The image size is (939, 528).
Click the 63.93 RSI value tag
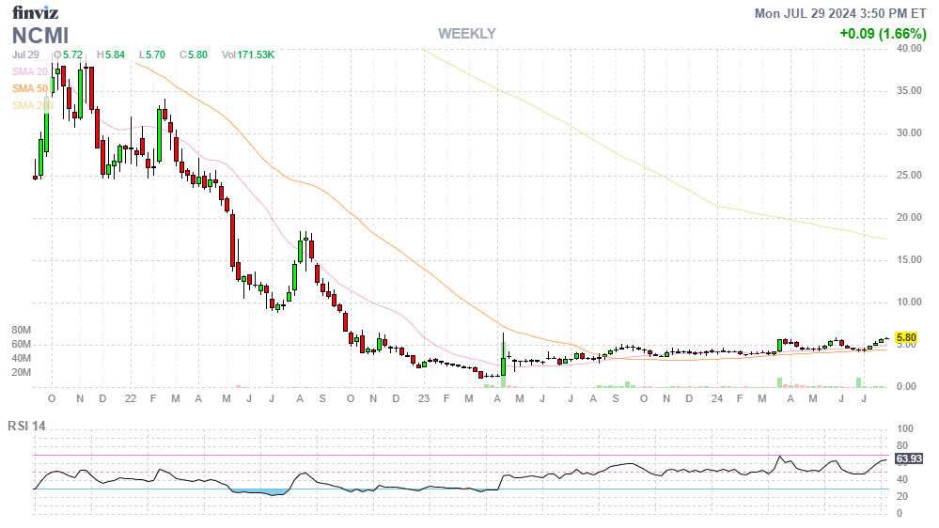pyautogui.click(x=907, y=458)
